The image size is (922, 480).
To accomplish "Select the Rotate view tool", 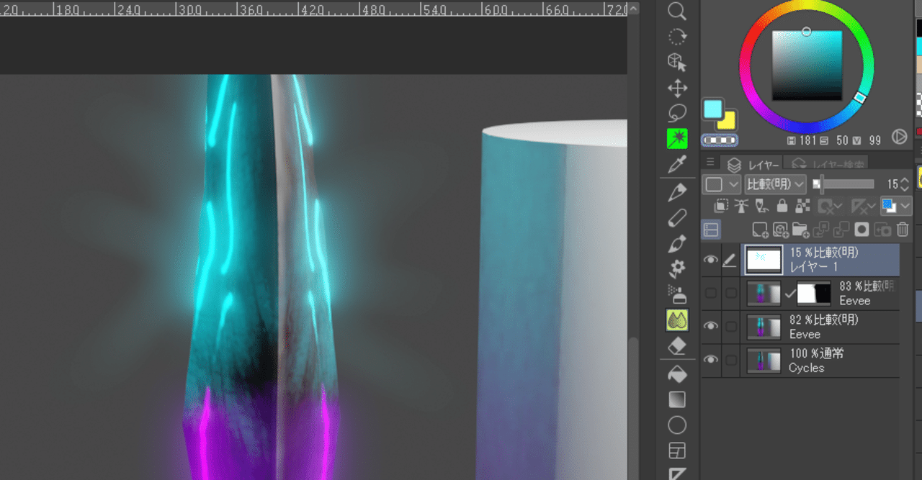I will (676, 37).
